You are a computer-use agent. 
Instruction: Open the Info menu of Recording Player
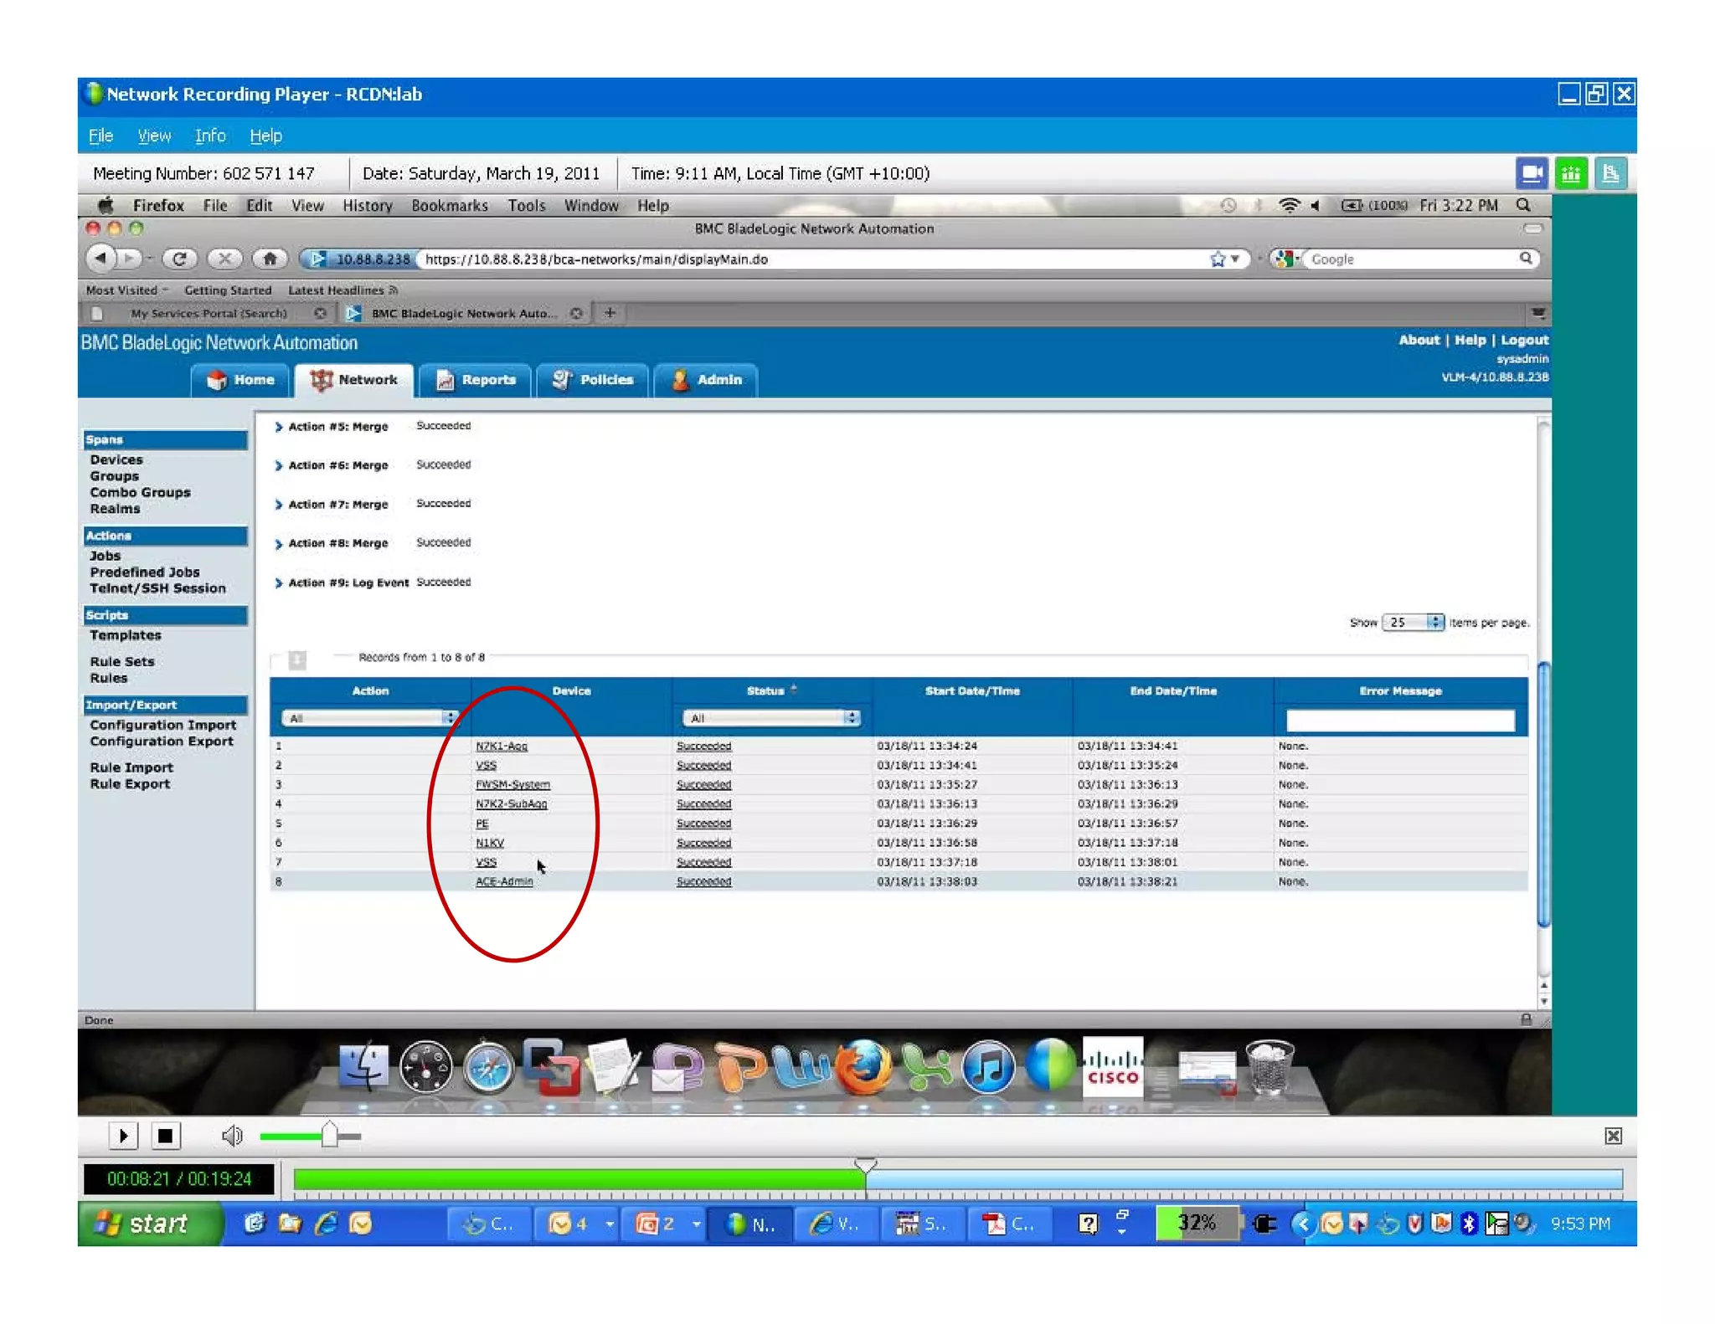coord(210,136)
